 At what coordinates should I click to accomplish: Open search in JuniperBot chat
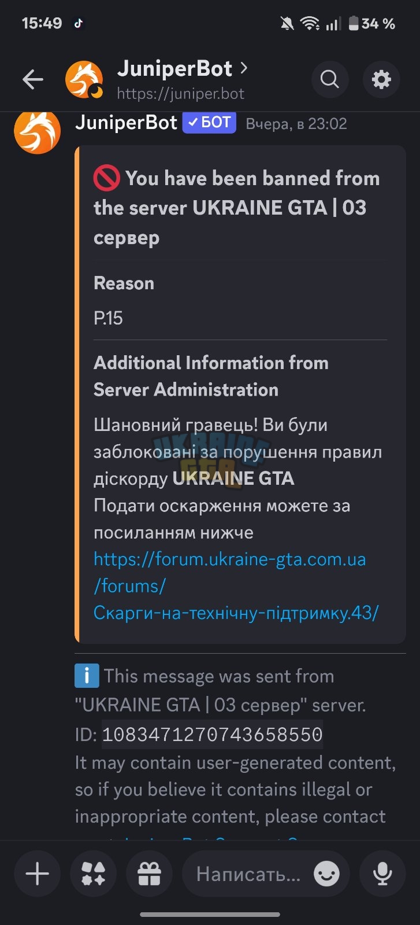click(x=330, y=79)
